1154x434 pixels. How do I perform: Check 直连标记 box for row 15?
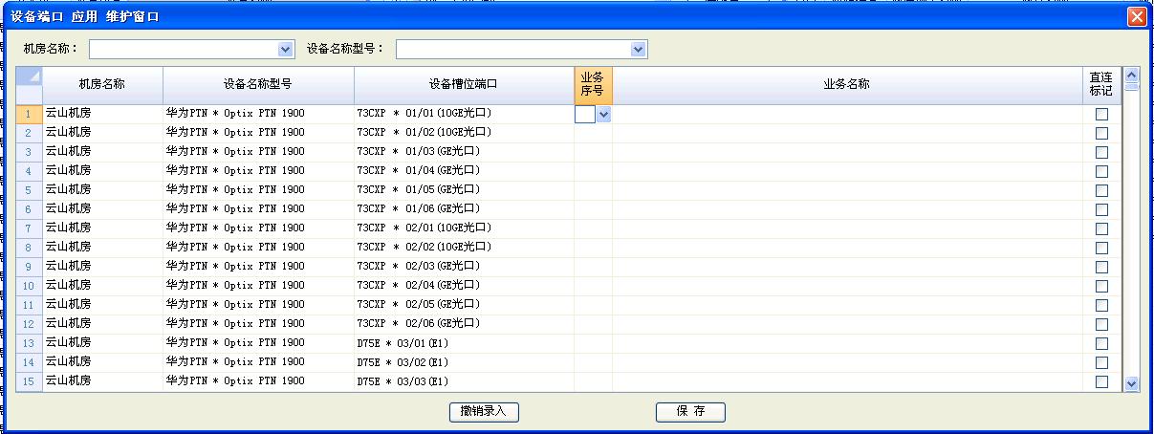tap(1101, 381)
